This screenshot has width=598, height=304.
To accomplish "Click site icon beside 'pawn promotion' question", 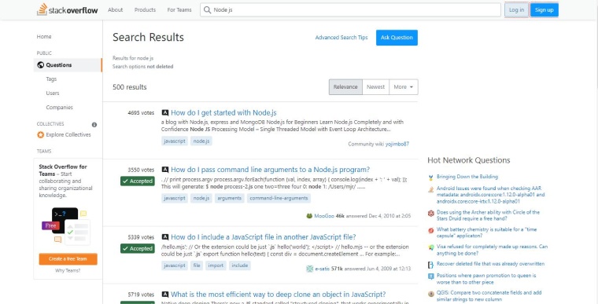I will click(431, 277).
